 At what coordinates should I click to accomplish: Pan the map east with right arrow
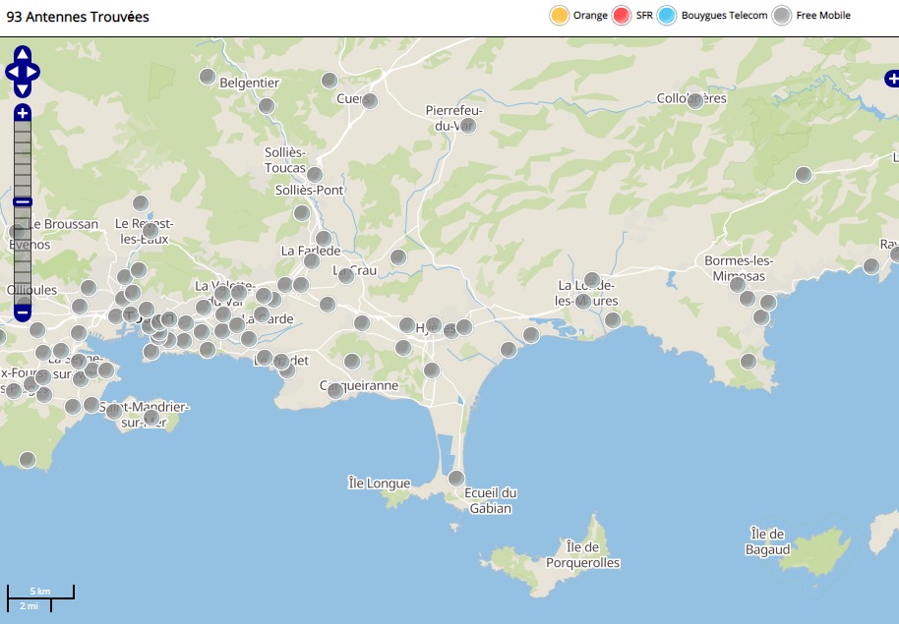click(33, 72)
